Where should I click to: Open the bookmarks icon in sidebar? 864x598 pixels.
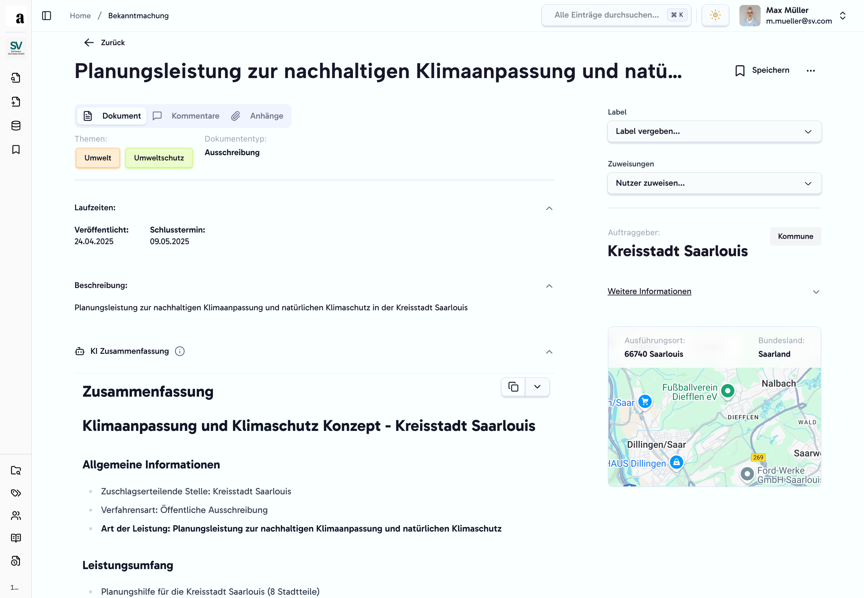pyautogui.click(x=16, y=149)
